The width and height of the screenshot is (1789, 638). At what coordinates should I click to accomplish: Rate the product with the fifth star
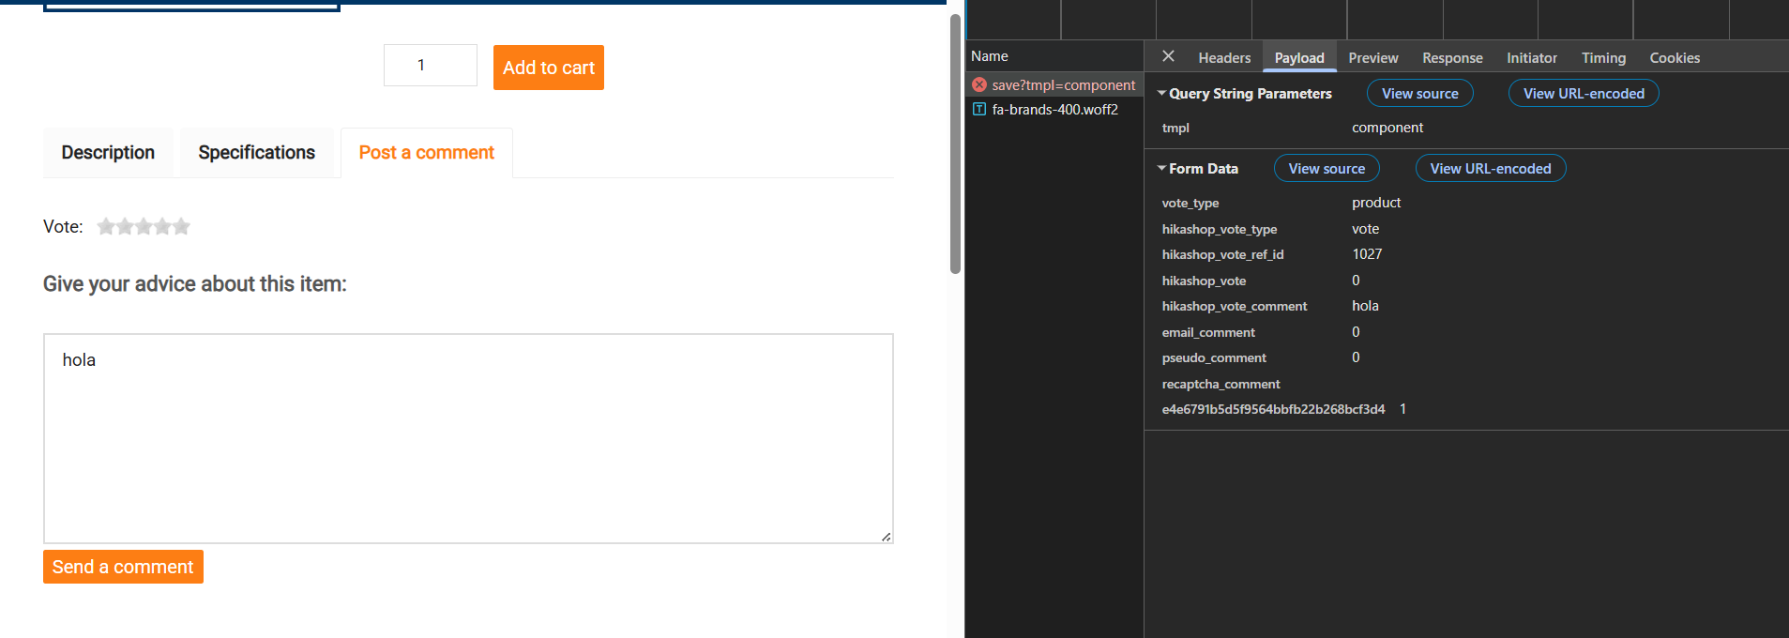181,226
